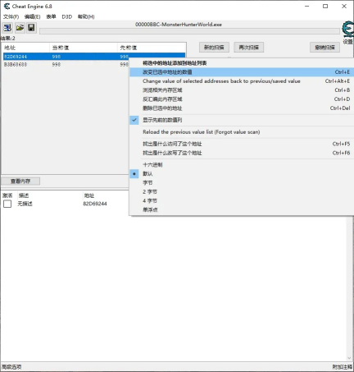Click 附加注释 in the status bar
Viewport: 354px width, 372px height.
click(x=343, y=367)
